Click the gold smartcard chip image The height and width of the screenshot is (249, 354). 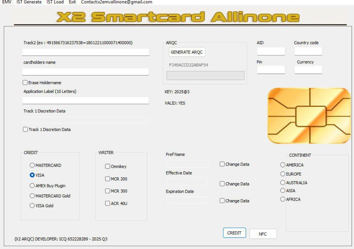[x=309, y=116]
